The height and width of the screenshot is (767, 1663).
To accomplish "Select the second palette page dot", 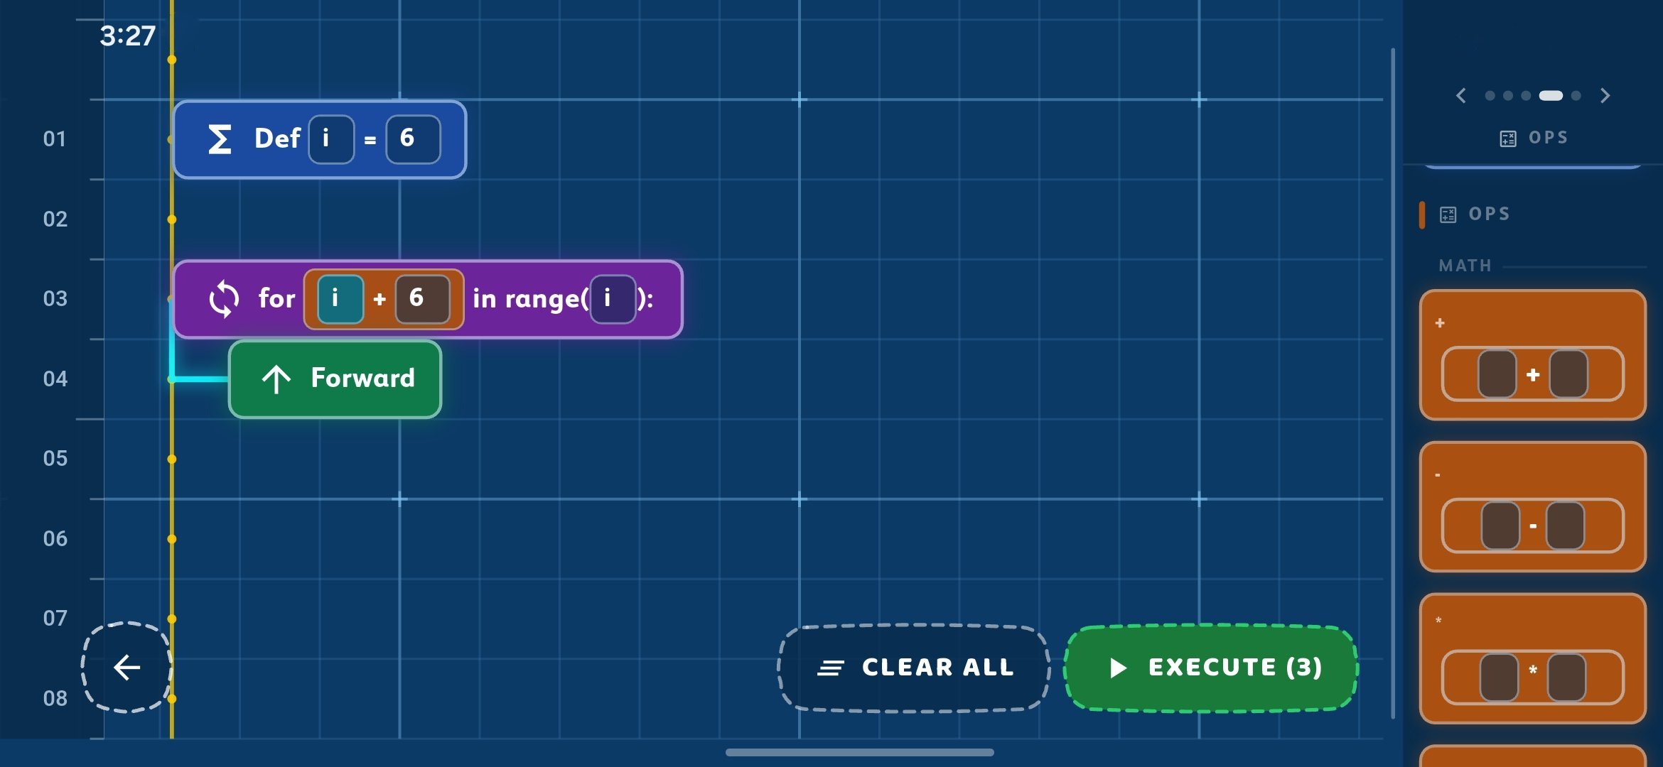I will click(1507, 96).
